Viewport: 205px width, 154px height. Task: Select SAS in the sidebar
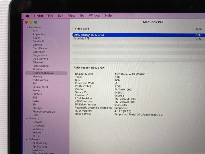pyautogui.click(x=35, y=98)
